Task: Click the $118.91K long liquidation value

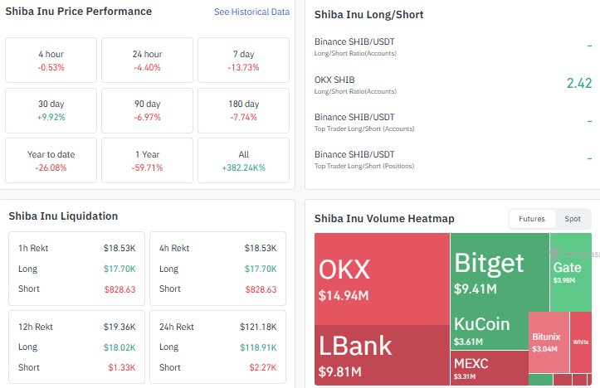Action: [258, 347]
